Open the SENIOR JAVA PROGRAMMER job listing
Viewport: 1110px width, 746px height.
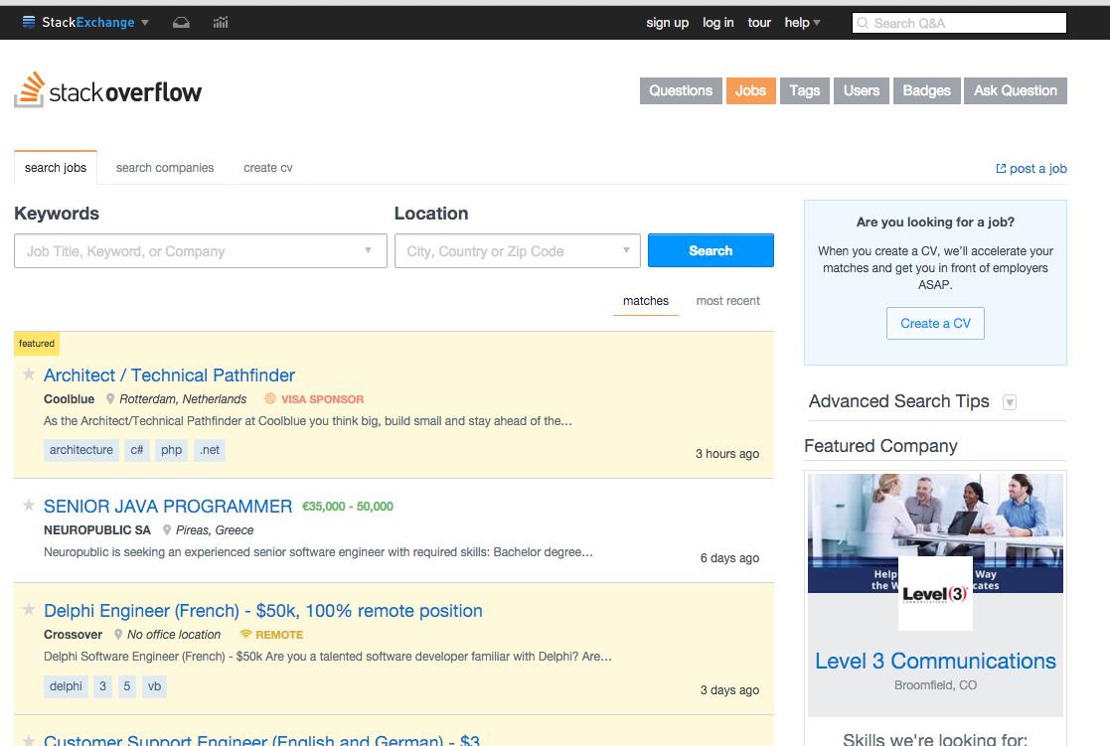click(168, 506)
